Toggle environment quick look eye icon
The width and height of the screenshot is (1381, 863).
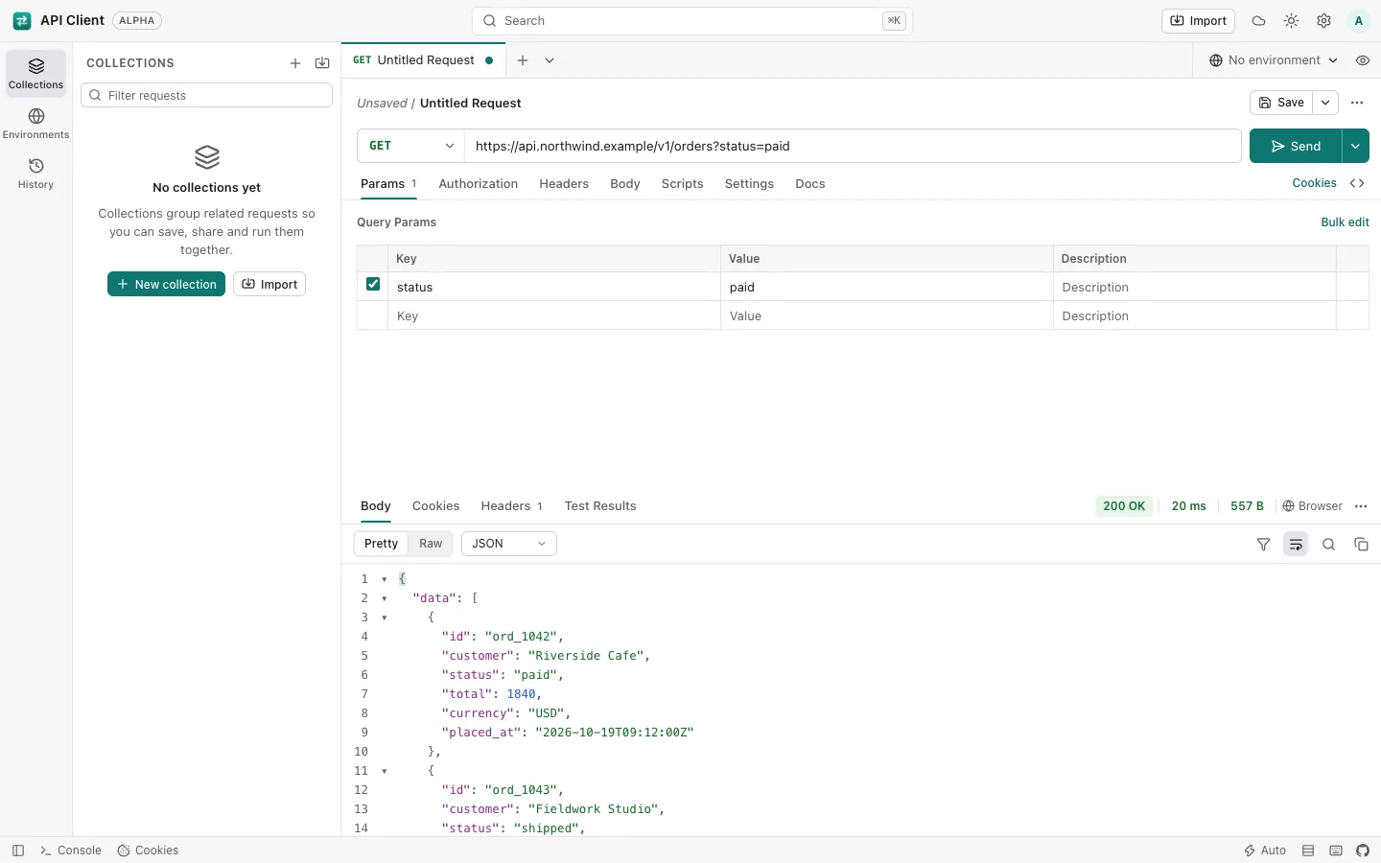point(1363,60)
